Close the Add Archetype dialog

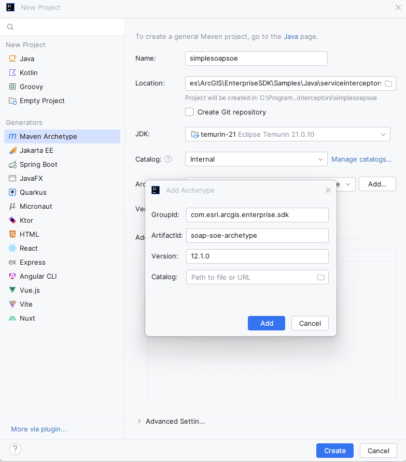pyautogui.click(x=328, y=190)
